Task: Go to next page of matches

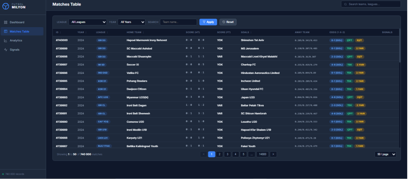Action: (273, 154)
